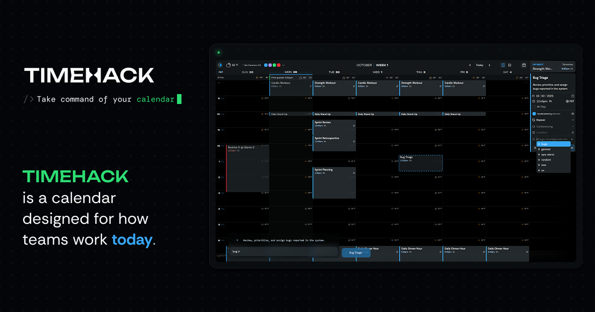Viewport: 595px width, 312px height.
Task: Select the FRI 3 day header
Action: pyautogui.click(x=464, y=72)
